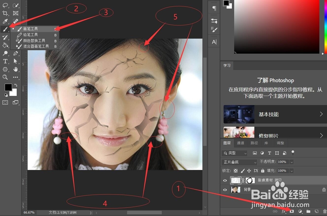The height and width of the screenshot is (216, 327).
Task: Click the delete layer trash icon
Action: pyautogui.click(x=324, y=211)
